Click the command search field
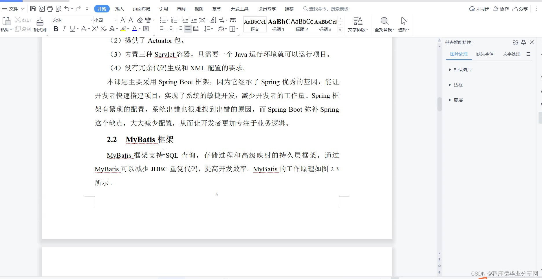 [326, 9]
